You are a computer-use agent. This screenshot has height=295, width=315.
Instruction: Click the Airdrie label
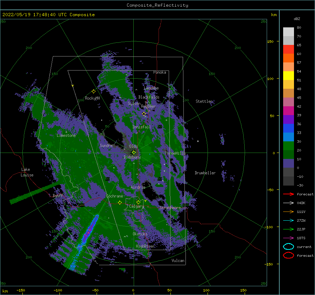[138, 187]
